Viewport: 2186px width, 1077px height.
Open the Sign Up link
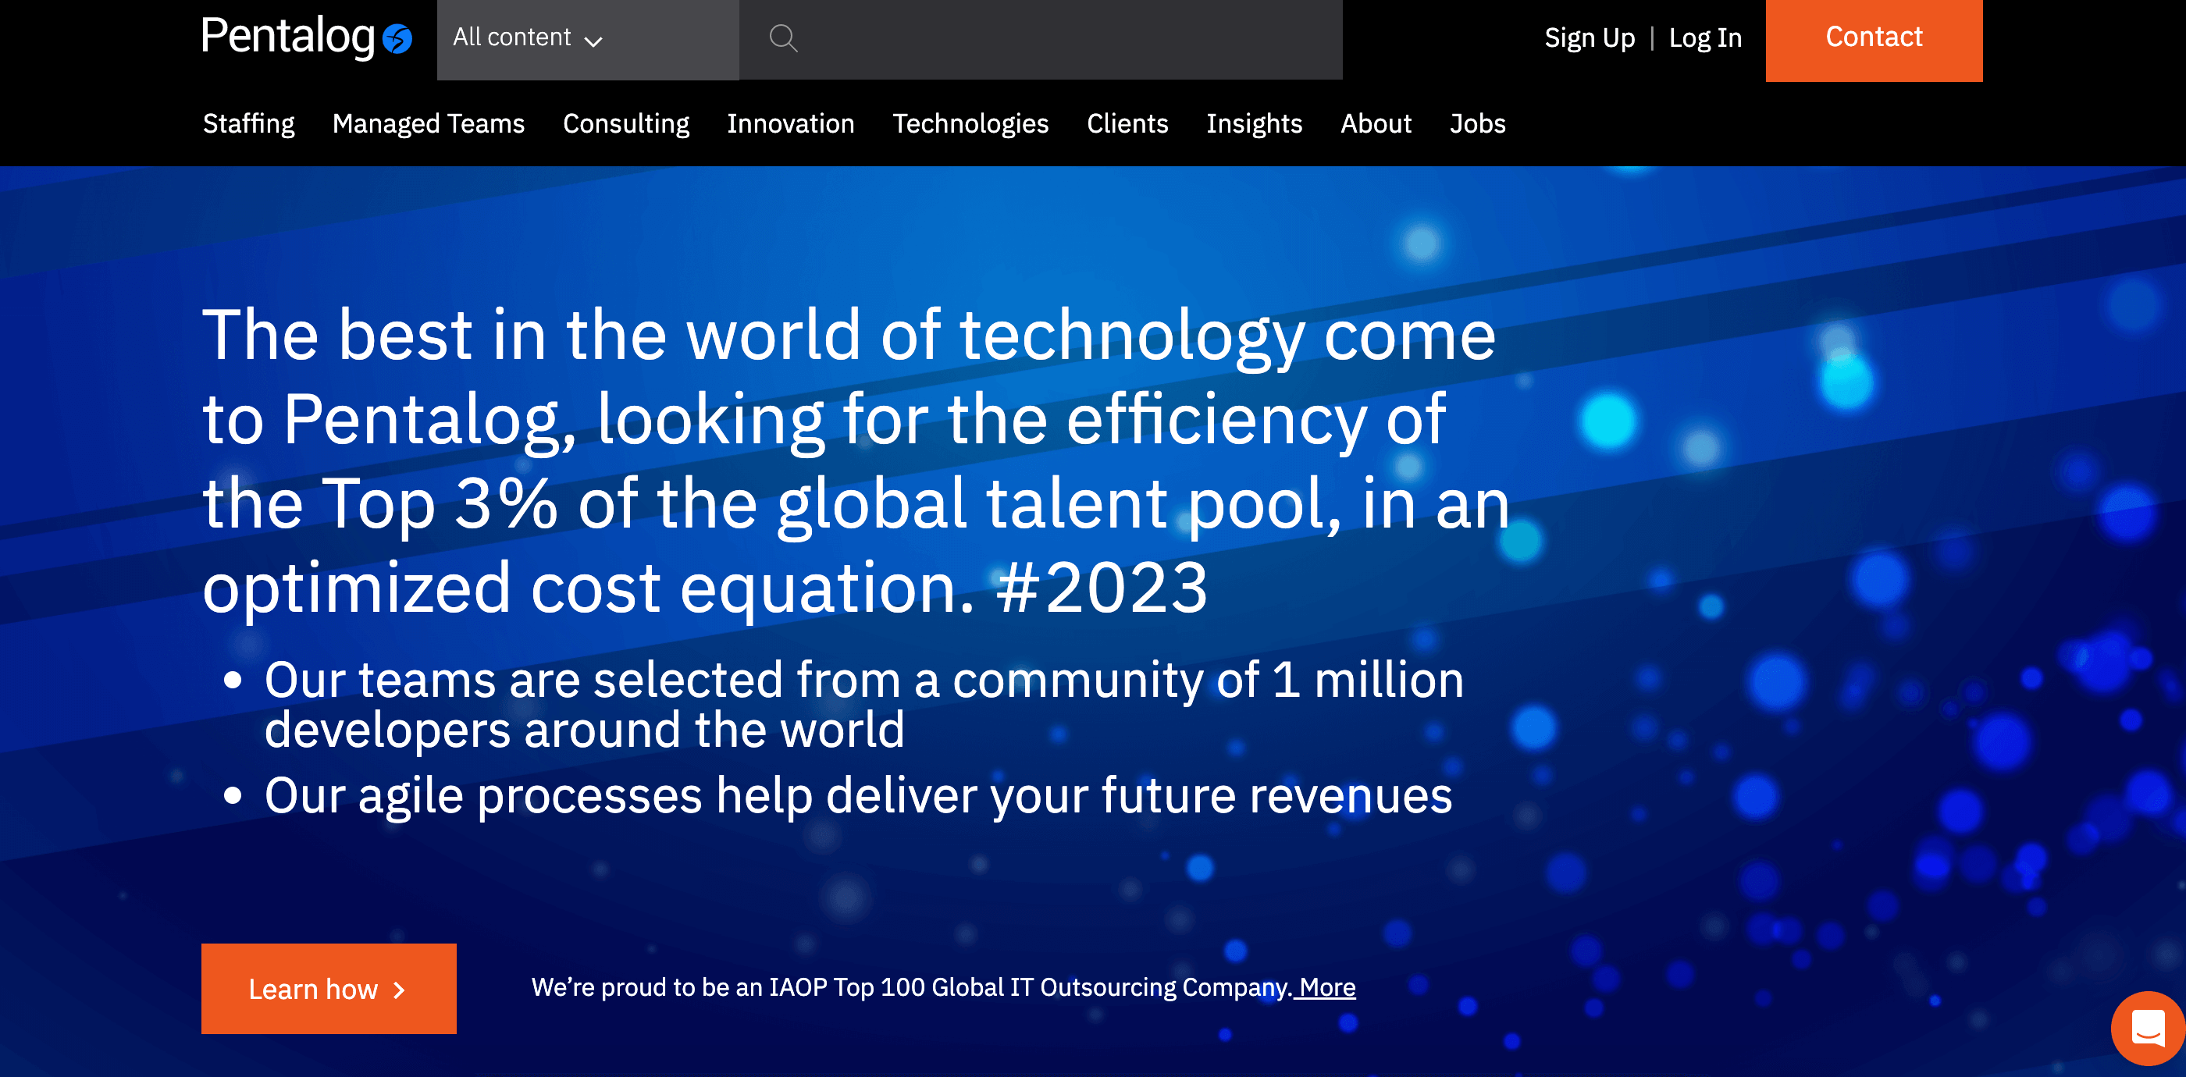[x=1589, y=38]
